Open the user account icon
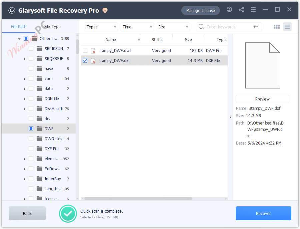300x229 pixels. (x=229, y=9)
